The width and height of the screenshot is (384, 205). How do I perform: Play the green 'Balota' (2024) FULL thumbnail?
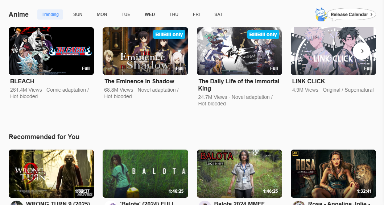point(145,173)
